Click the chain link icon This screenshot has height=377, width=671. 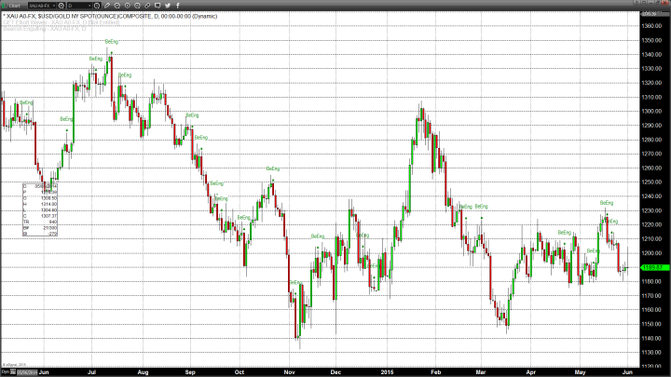click(x=147, y=6)
